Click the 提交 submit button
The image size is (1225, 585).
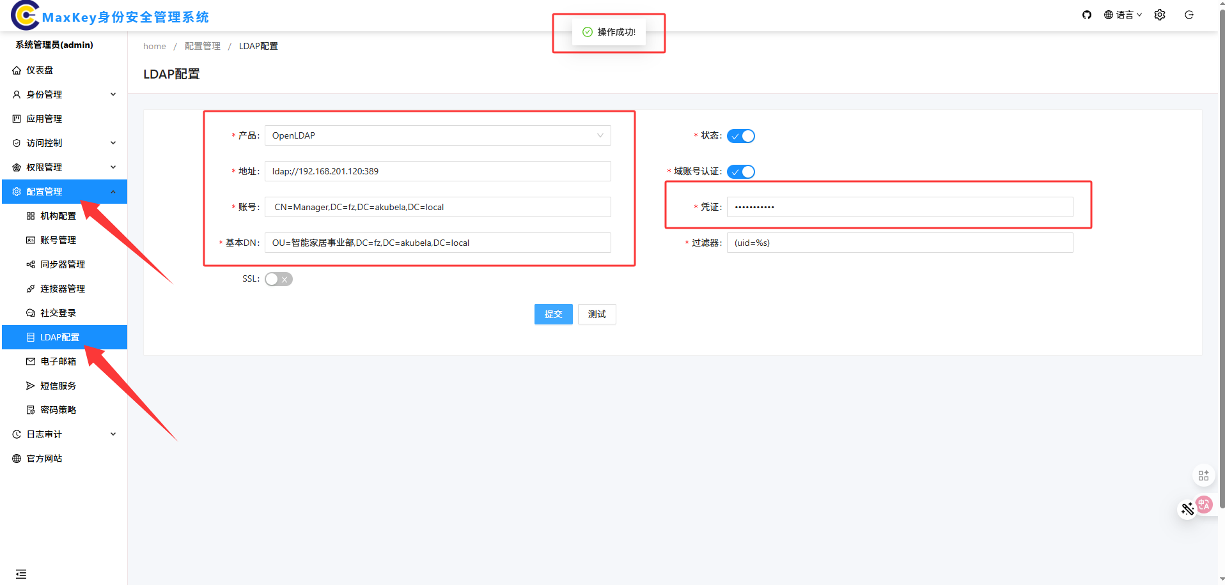tap(553, 314)
